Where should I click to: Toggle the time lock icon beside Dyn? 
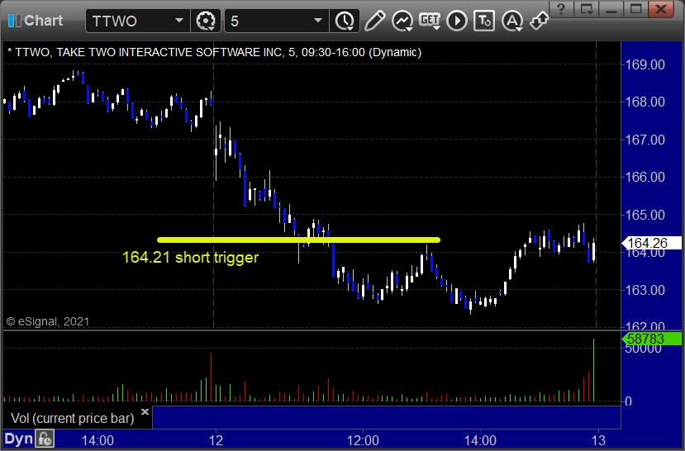point(45,439)
